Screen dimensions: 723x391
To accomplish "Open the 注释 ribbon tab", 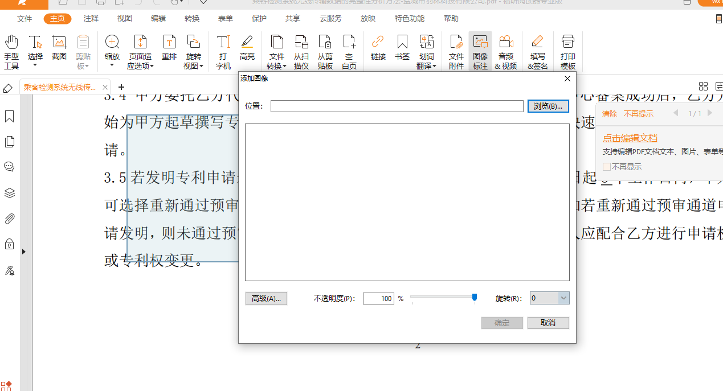I will coord(91,18).
